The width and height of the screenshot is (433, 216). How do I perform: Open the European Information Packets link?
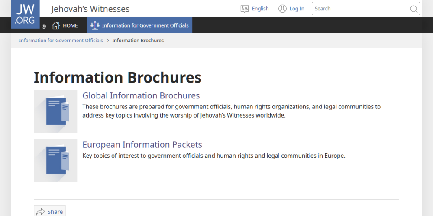142,144
